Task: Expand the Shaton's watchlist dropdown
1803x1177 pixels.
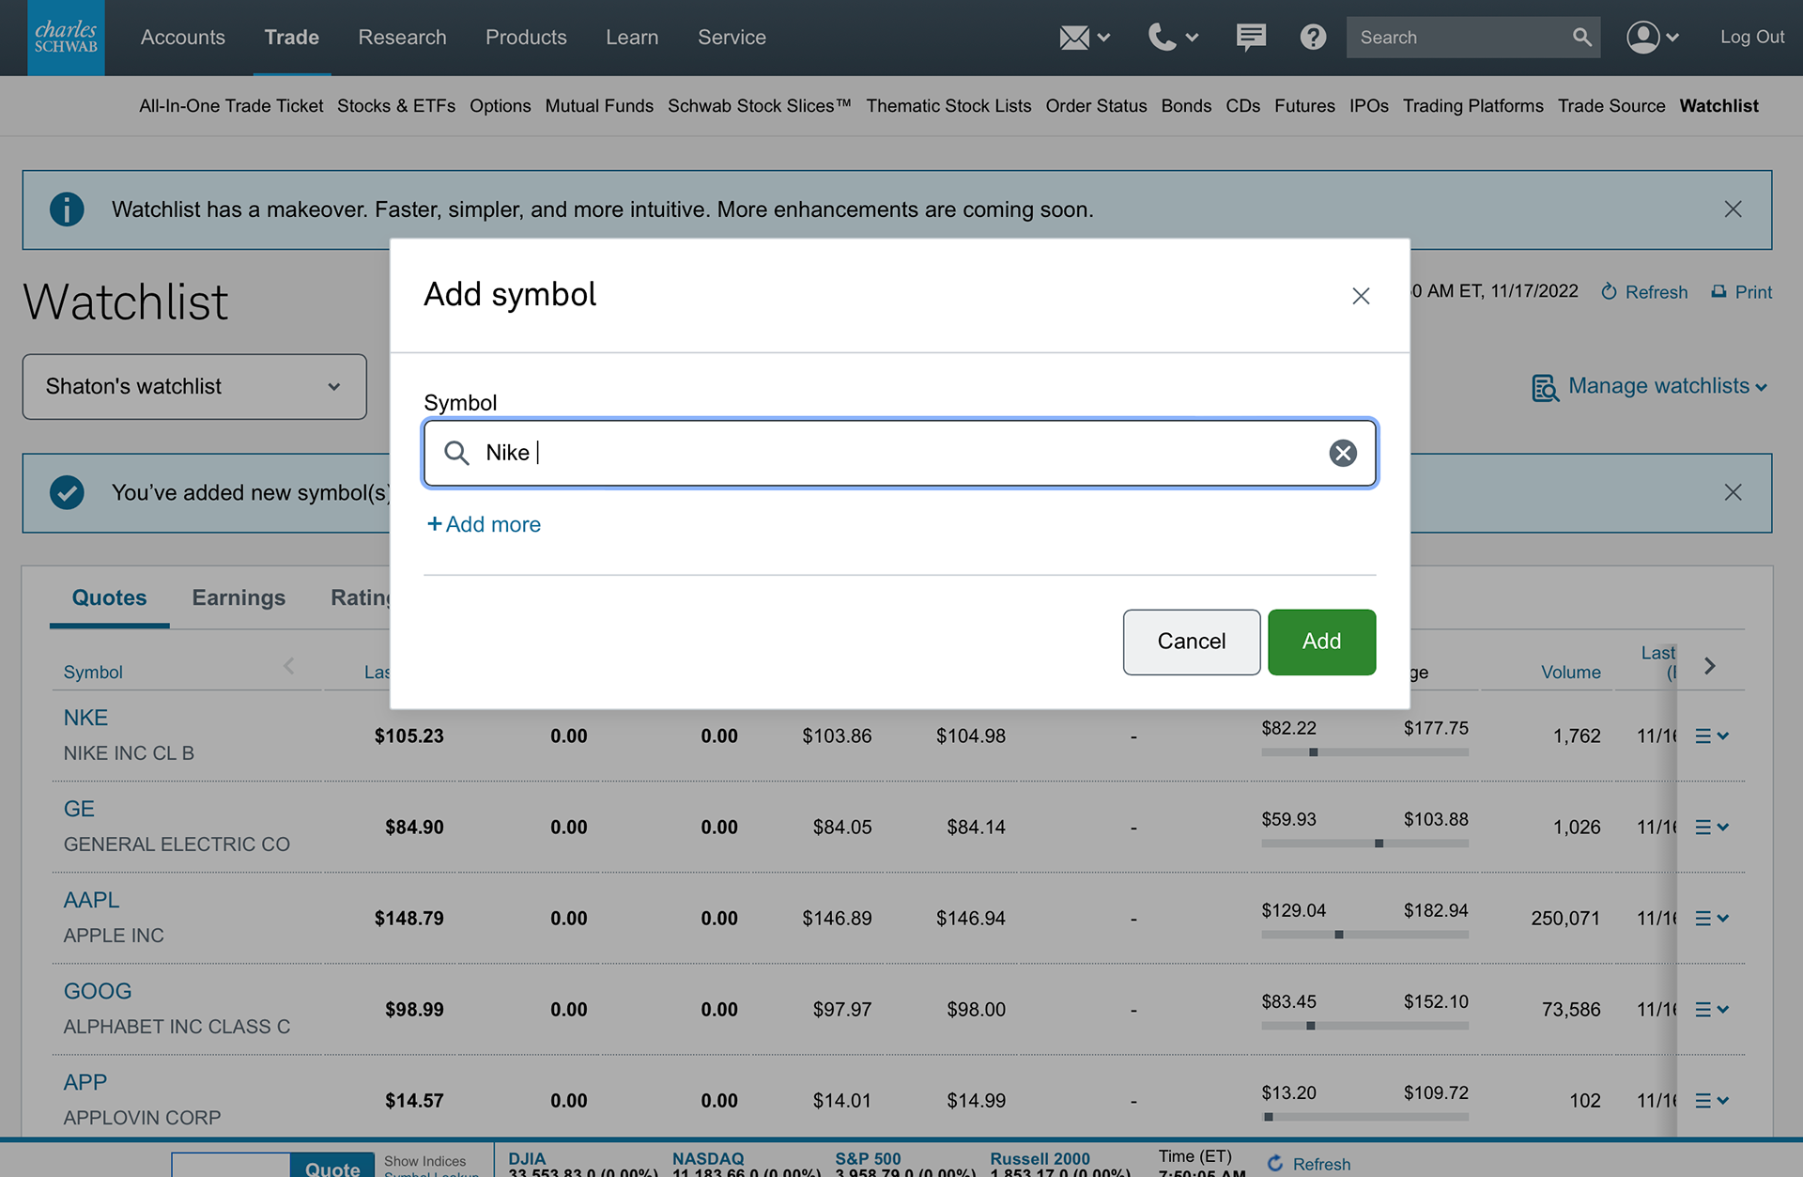Action: point(194,387)
